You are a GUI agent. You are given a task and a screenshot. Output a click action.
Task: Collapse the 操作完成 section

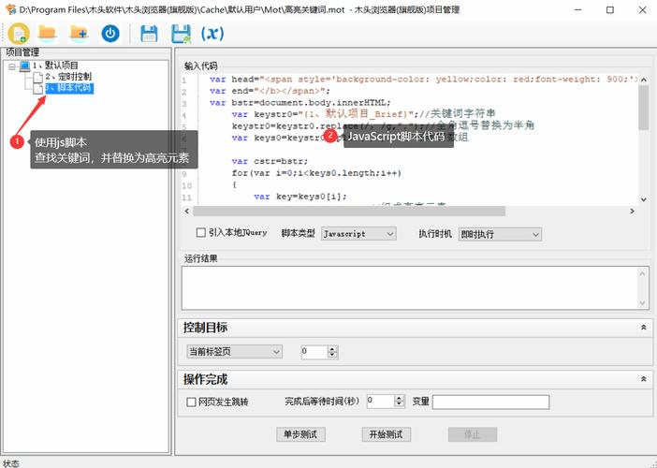pos(644,379)
